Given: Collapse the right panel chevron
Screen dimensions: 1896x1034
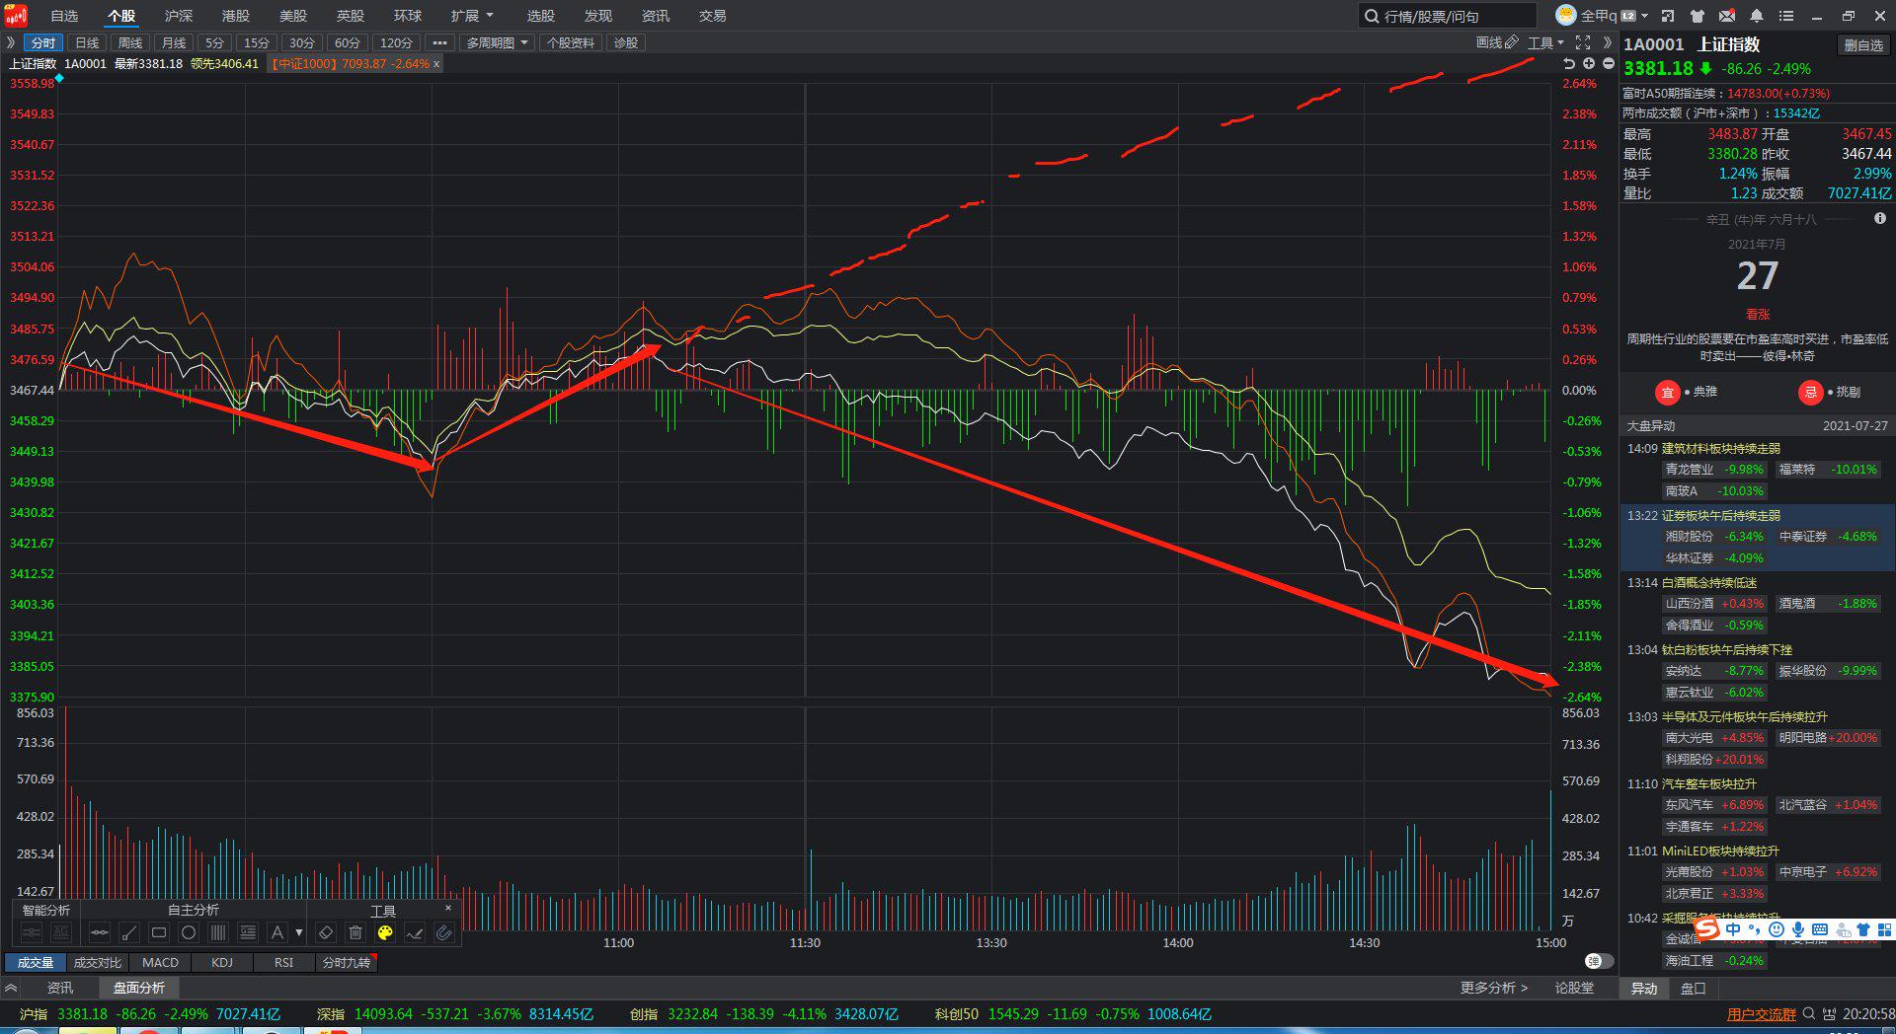Looking at the screenshot, I should pyautogui.click(x=1608, y=42).
